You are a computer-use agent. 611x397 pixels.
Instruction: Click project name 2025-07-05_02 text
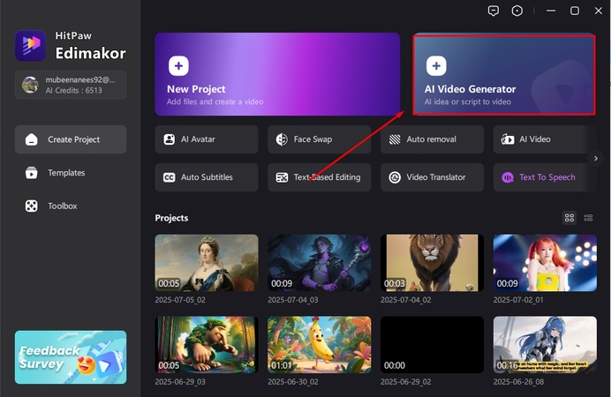point(180,300)
